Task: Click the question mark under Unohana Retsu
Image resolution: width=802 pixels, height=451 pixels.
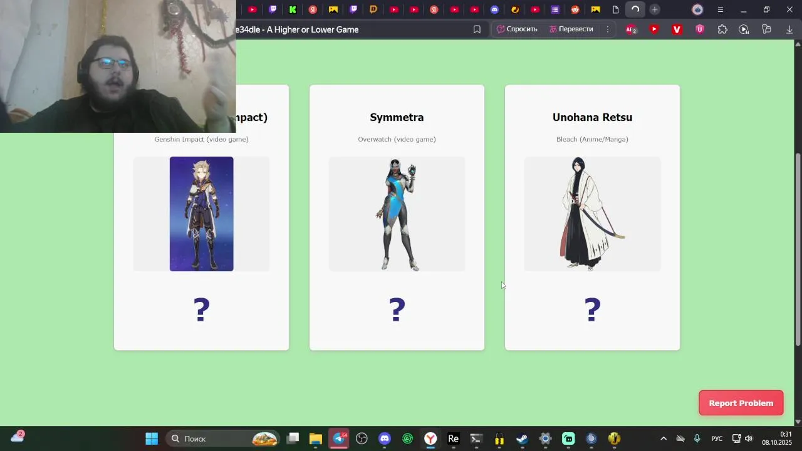Action: tap(592, 309)
